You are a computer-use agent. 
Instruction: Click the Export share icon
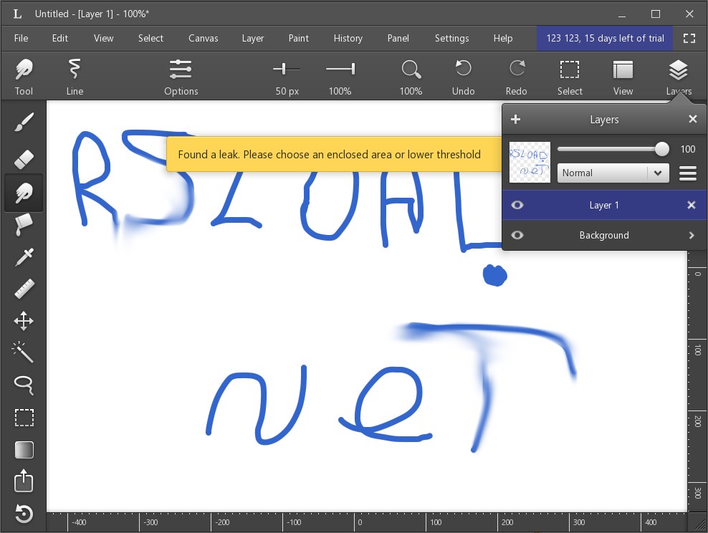(x=24, y=481)
